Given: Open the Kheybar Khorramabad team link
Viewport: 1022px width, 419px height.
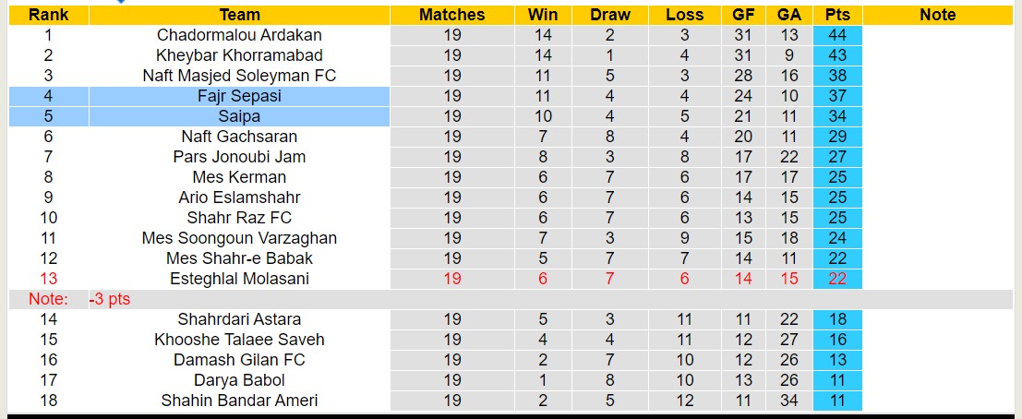Looking at the screenshot, I should [239, 55].
